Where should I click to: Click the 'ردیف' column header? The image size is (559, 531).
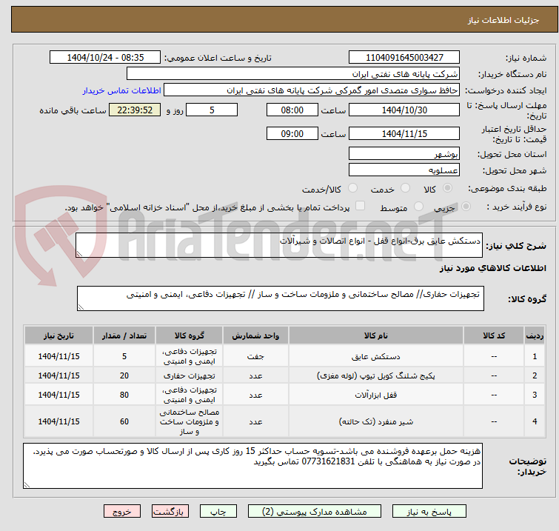[x=535, y=335]
